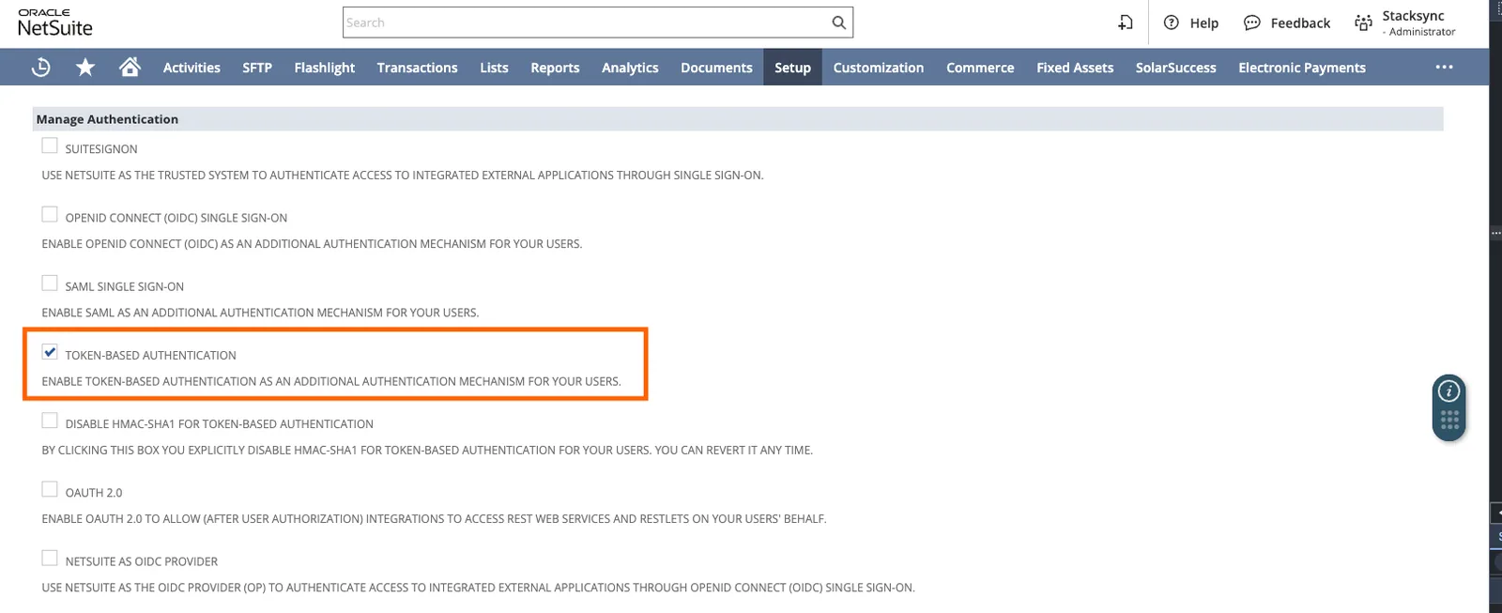Click the Help link in header
1502x613 pixels.
(1203, 23)
